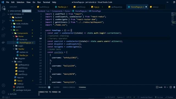Open the Run and Debug view
176x99 pixels.
[x=4, y=28]
